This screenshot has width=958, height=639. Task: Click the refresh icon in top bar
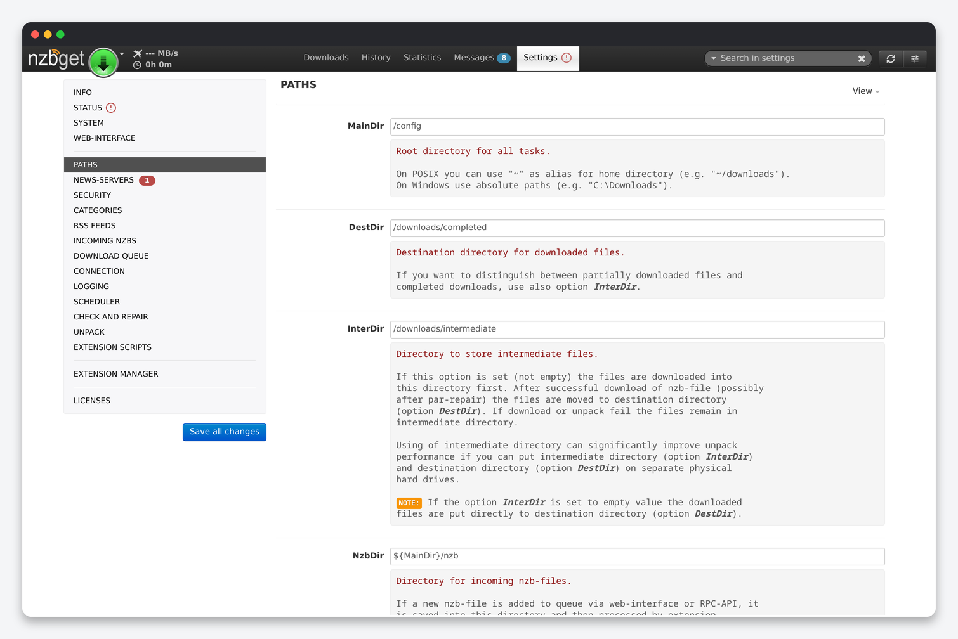891,58
